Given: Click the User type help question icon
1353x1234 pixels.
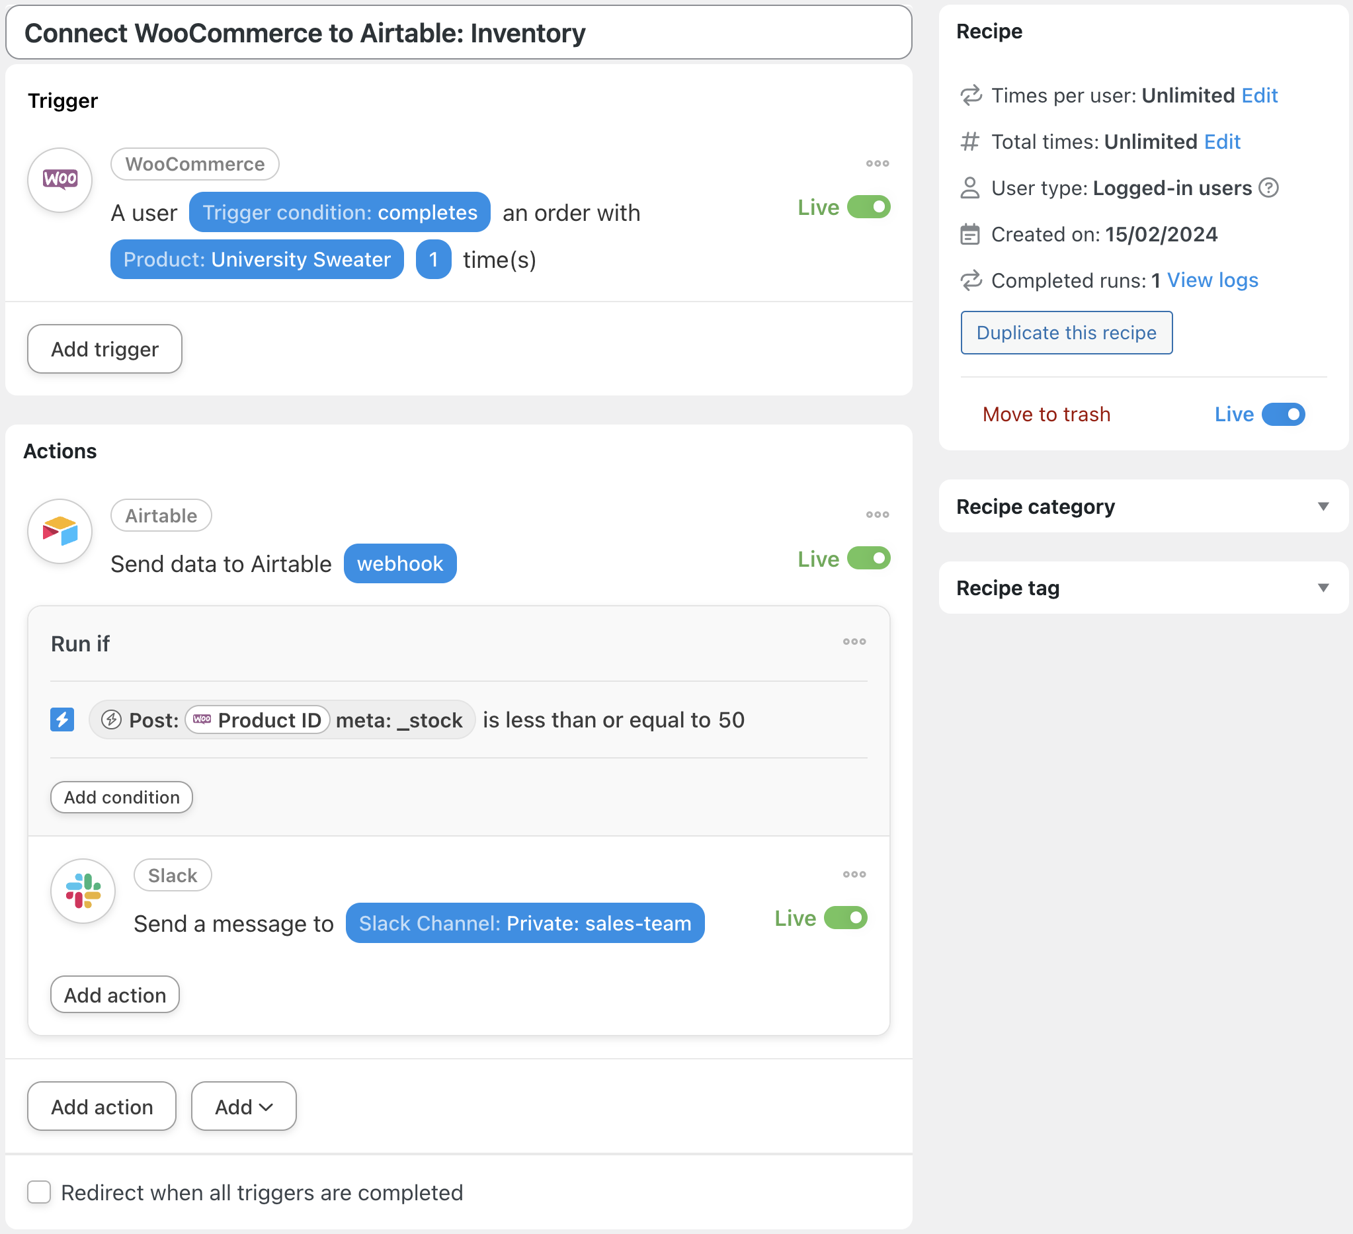Looking at the screenshot, I should point(1268,188).
